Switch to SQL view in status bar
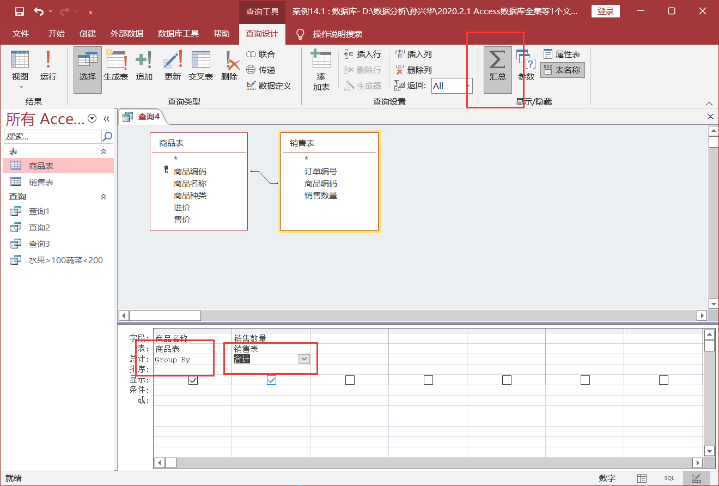Screen dimensions: 719x486 (669, 478)
